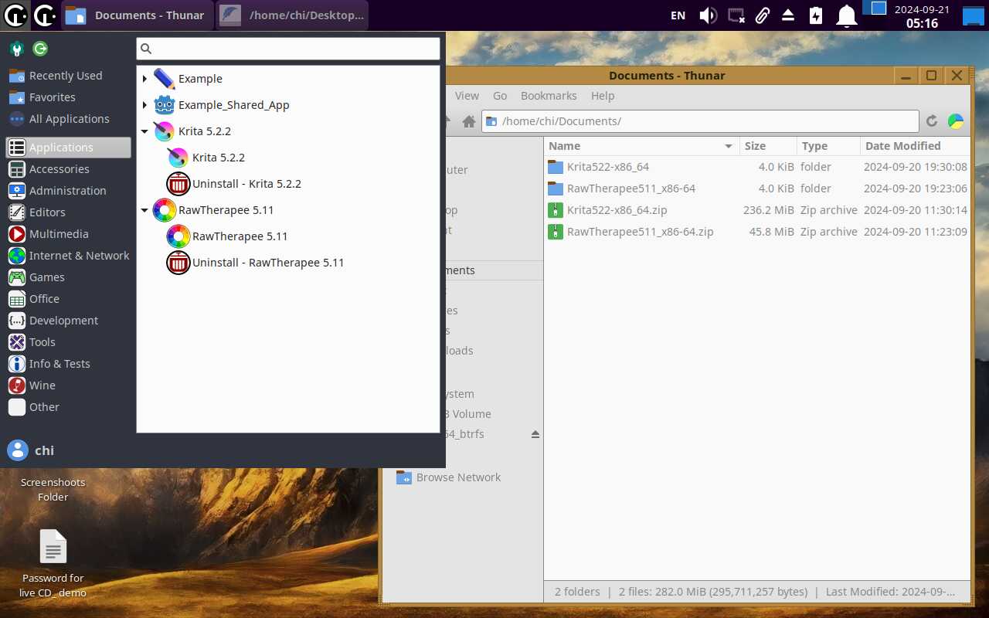Image resolution: width=989 pixels, height=618 pixels.
Task: Select the Krita522-x86_64 folder
Action: pos(607,167)
